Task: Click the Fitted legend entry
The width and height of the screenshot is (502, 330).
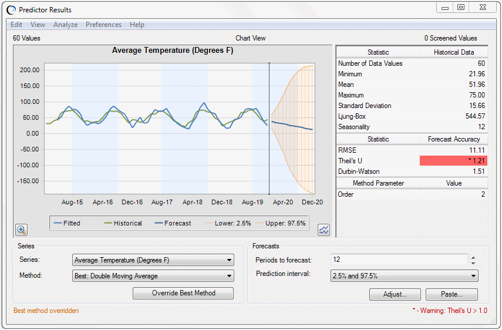Action: point(68,223)
